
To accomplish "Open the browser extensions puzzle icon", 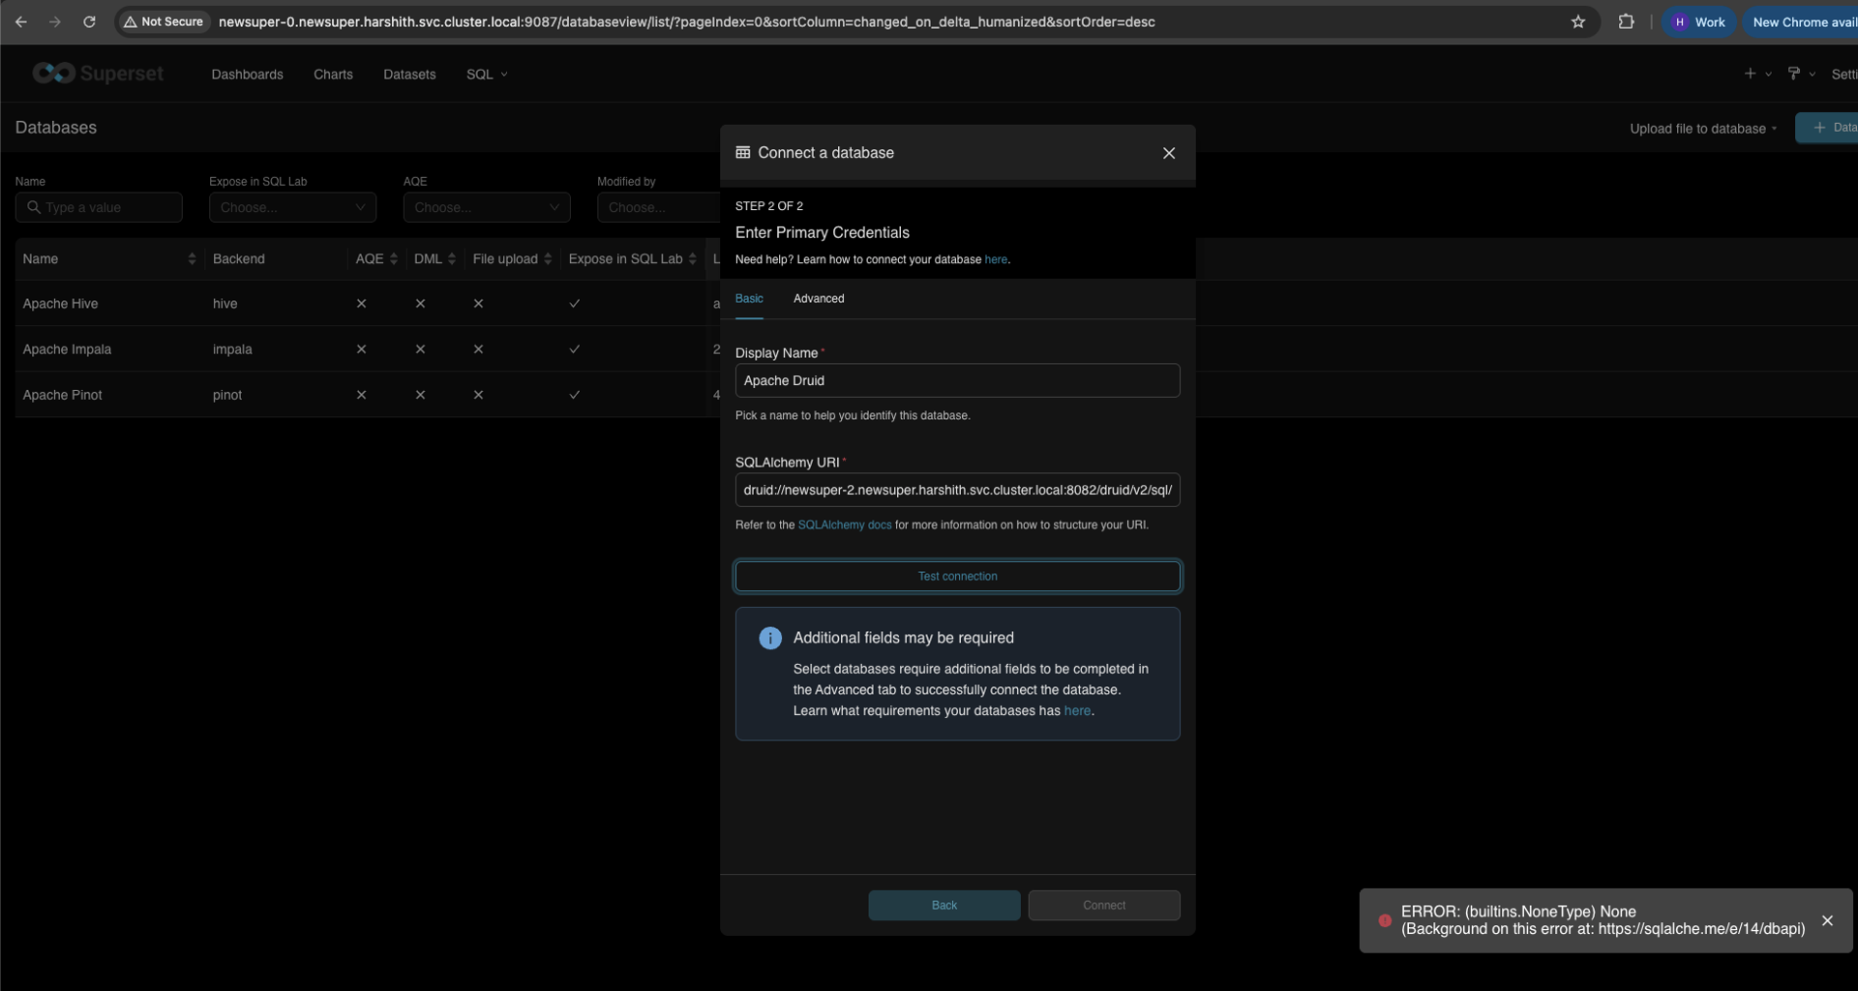I will (x=1626, y=21).
